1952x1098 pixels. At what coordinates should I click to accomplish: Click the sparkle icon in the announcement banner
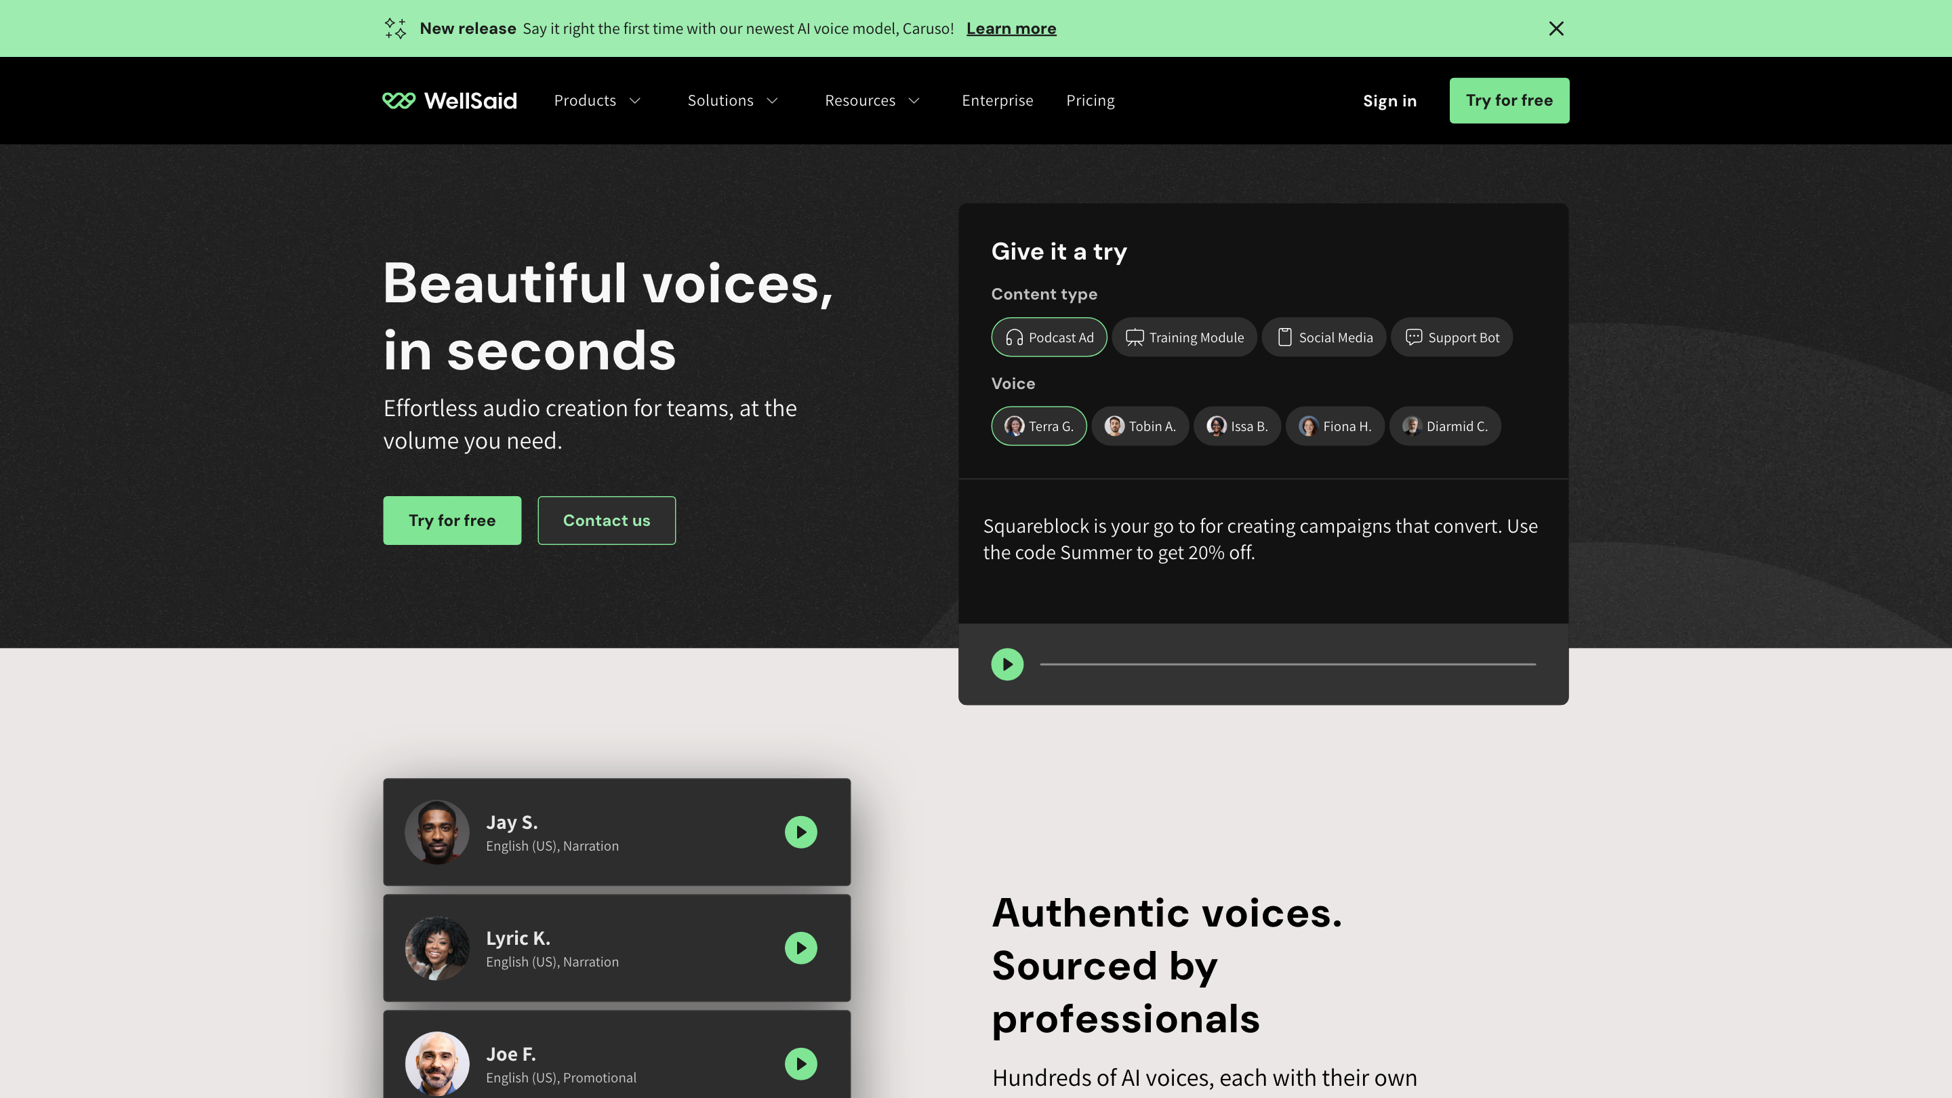(x=396, y=28)
